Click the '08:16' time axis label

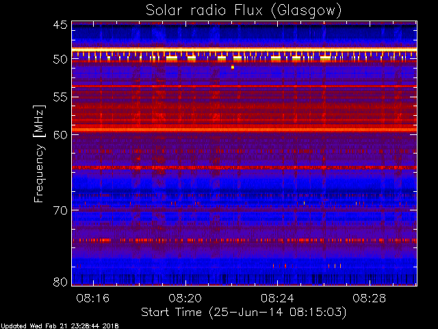coord(93,298)
